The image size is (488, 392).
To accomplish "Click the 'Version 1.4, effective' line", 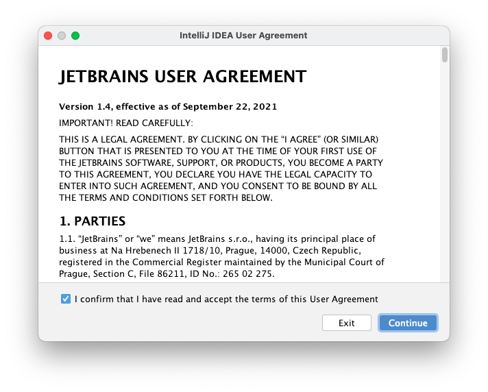I will 168,107.
